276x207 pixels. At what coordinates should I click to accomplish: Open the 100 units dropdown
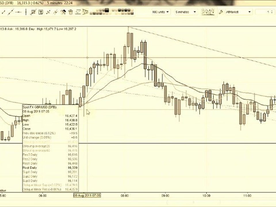click(x=160, y=12)
